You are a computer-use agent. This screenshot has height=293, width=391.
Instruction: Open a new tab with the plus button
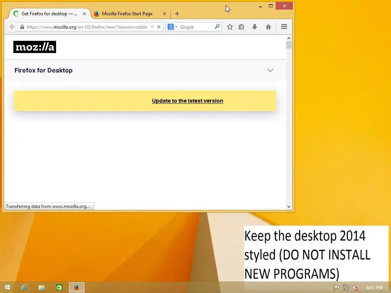177,14
